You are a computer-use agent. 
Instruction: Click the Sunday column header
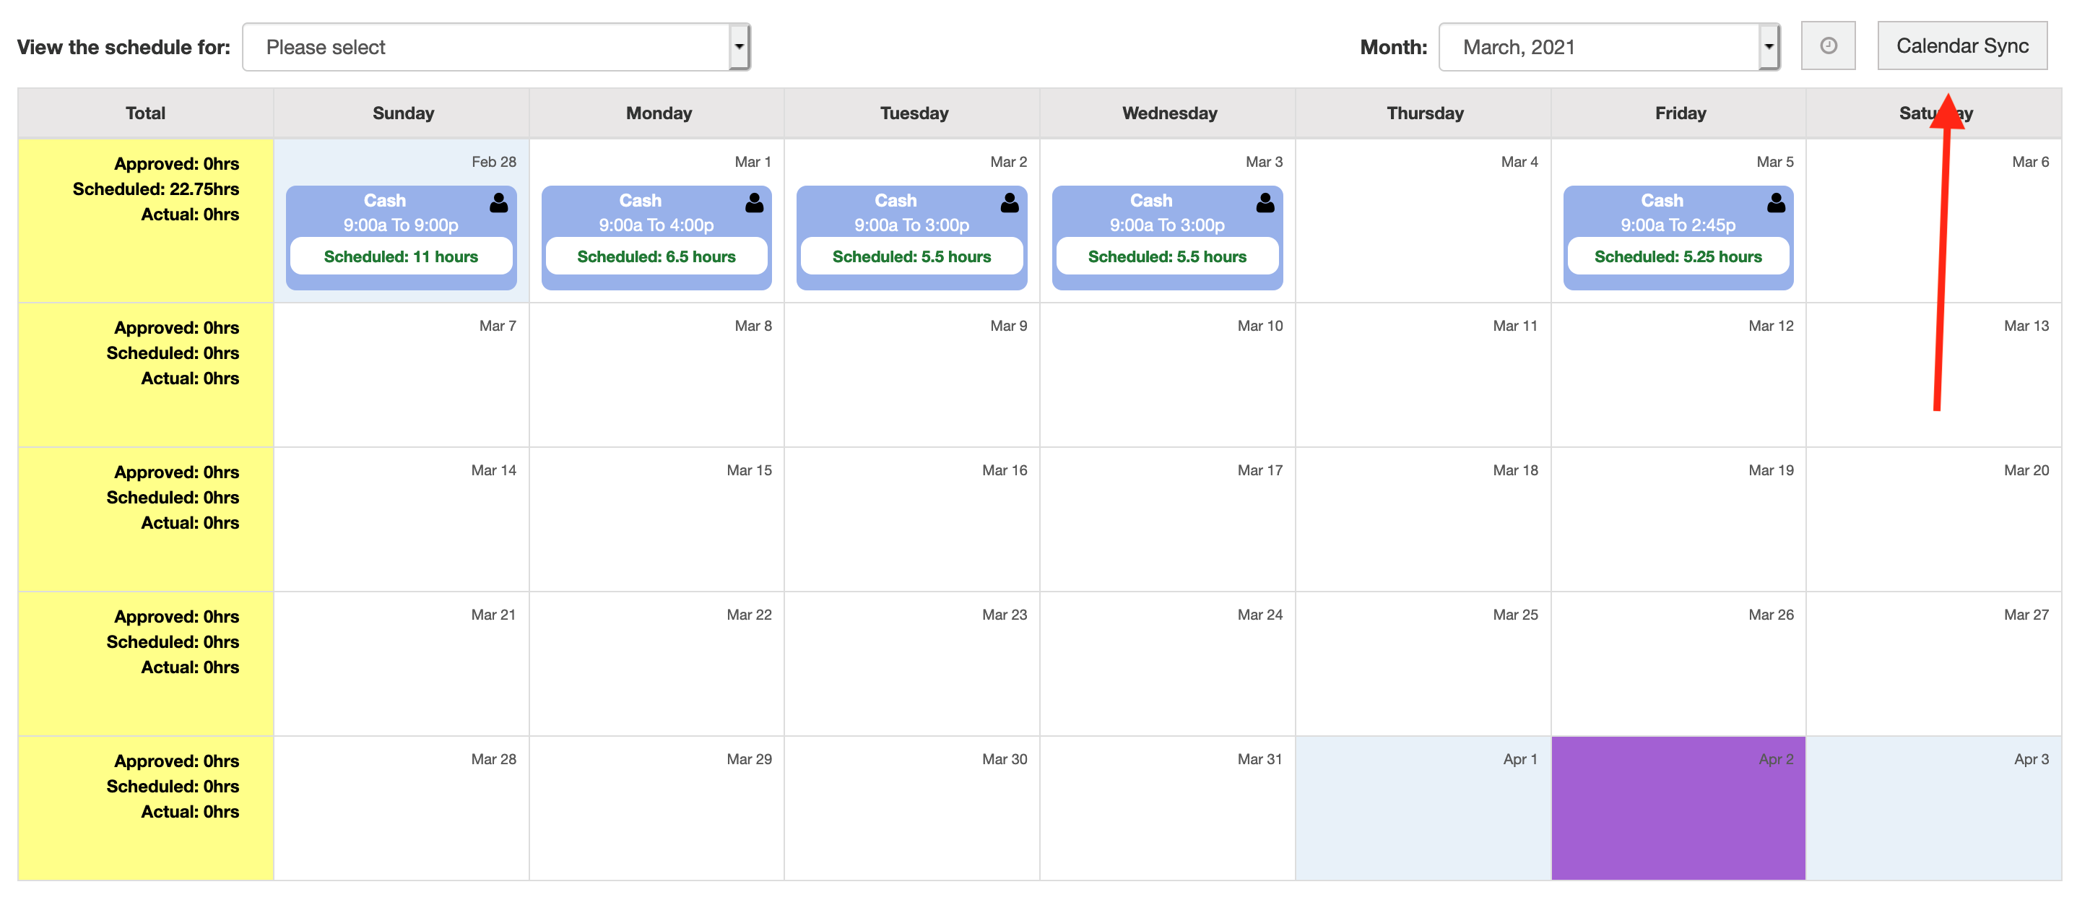point(402,113)
